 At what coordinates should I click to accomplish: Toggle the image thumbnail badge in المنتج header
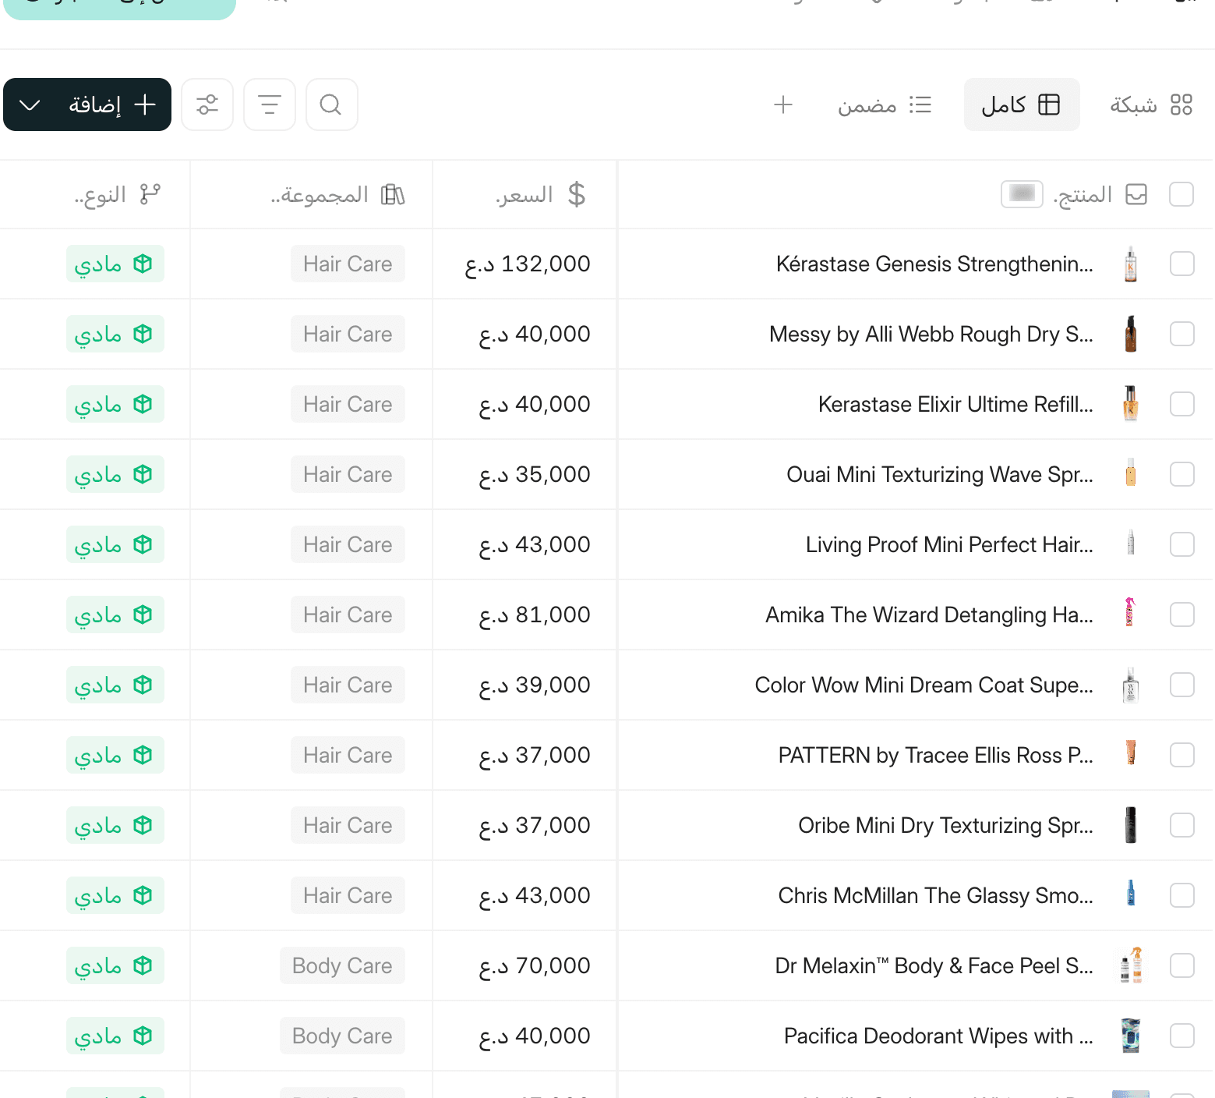tap(1022, 193)
